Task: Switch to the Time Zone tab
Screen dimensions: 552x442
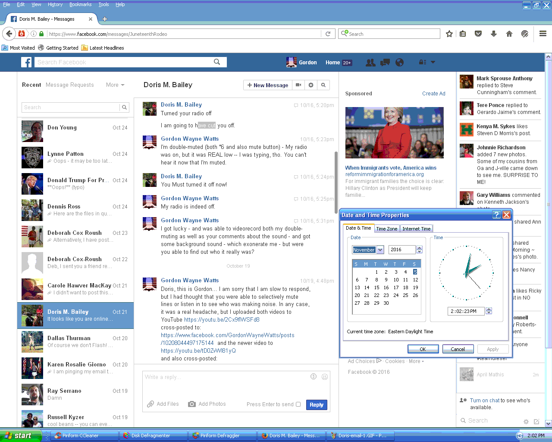Action: coord(386,229)
